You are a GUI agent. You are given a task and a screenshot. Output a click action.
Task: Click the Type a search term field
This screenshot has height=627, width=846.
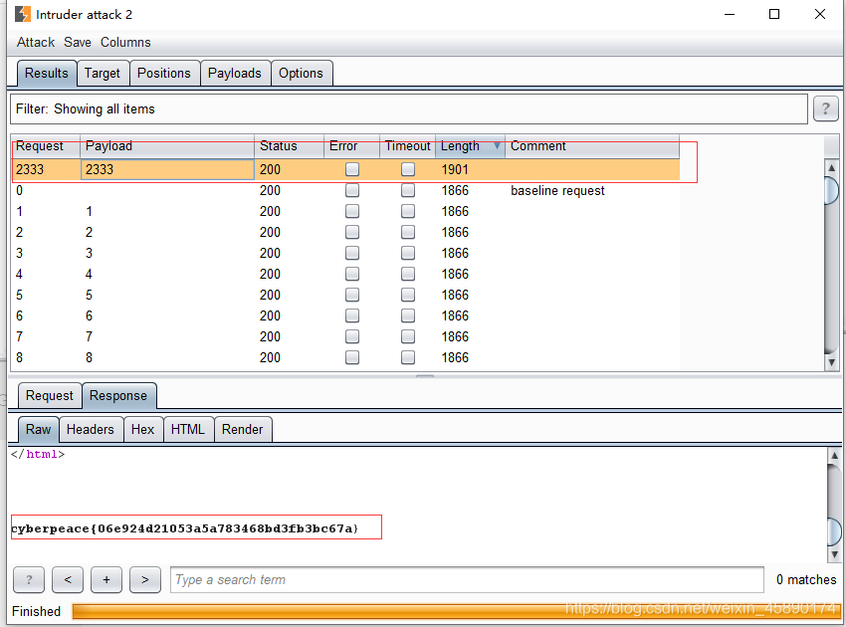467,580
